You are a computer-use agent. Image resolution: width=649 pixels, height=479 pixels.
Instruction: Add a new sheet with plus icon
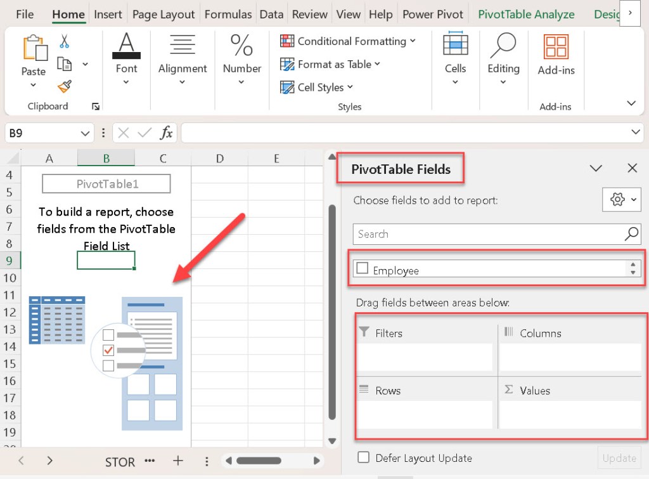pos(178,461)
